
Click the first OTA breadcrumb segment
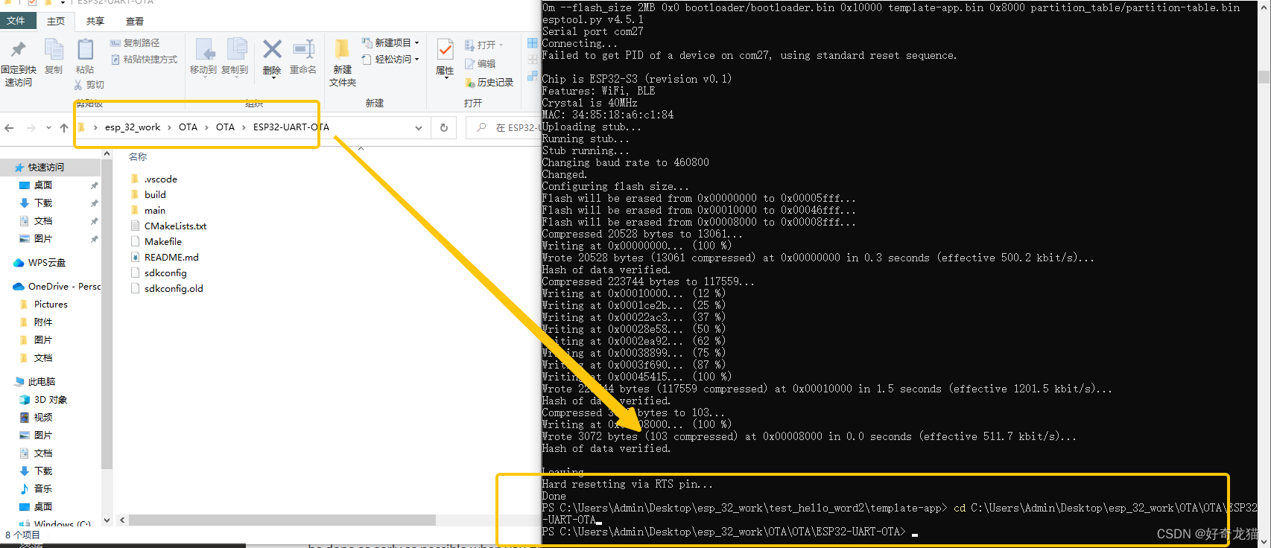click(188, 127)
